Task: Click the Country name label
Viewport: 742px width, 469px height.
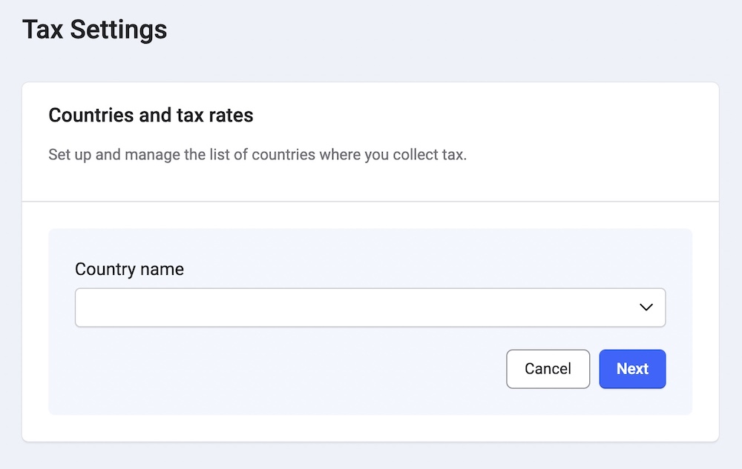Action: [129, 269]
